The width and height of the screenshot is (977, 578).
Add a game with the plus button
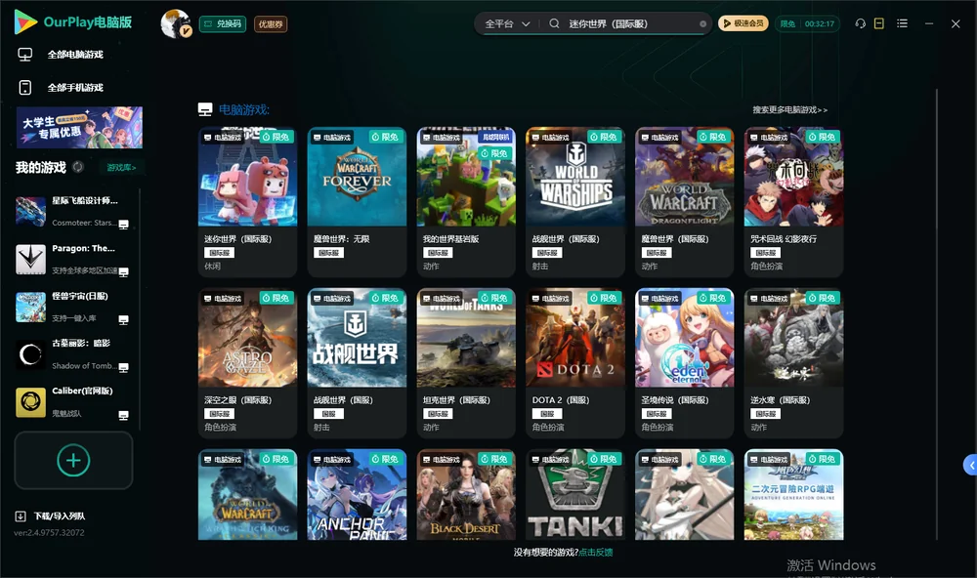coord(73,460)
